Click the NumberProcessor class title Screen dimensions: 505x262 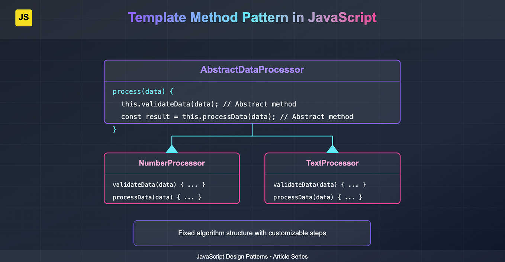pyautogui.click(x=172, y=163)
